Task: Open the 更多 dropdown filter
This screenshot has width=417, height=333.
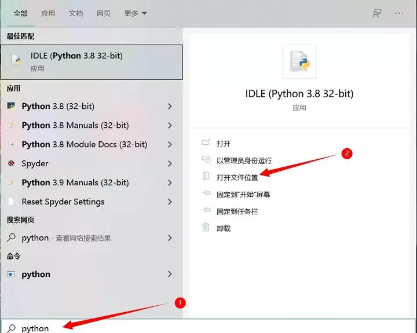Action: [136, 13]
